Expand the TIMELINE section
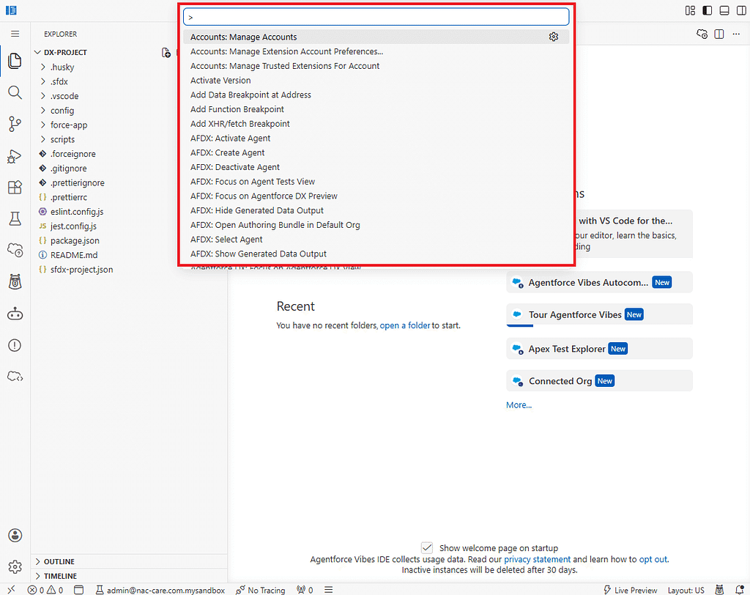The height and width of the screenshot is (595, 750). [x=129, y=575]
